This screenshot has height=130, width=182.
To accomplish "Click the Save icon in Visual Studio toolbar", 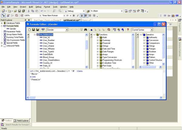I will (x=19, y=11).
